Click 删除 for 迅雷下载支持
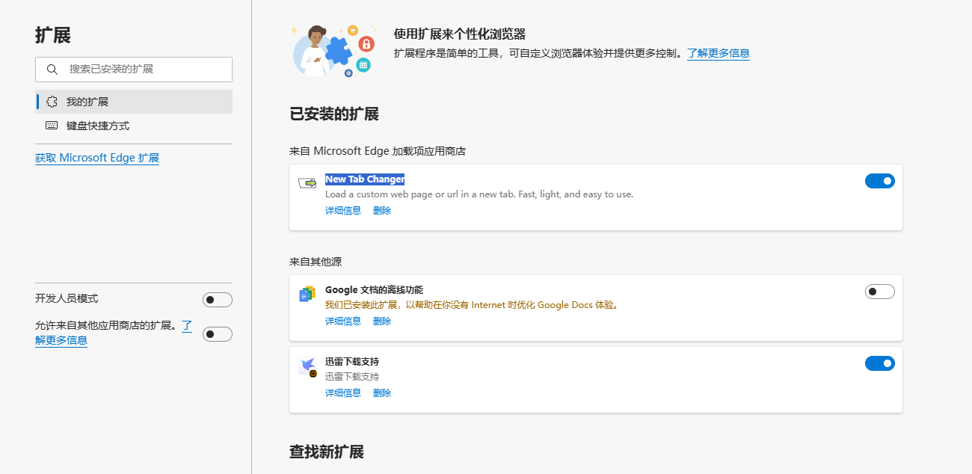 point(382,393)
